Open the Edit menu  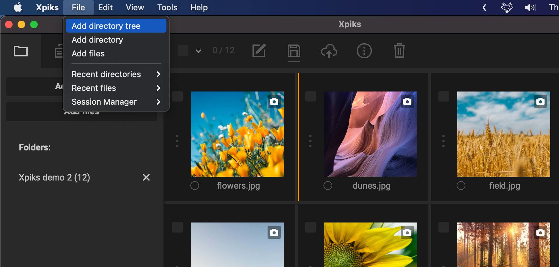click(106, 8)
